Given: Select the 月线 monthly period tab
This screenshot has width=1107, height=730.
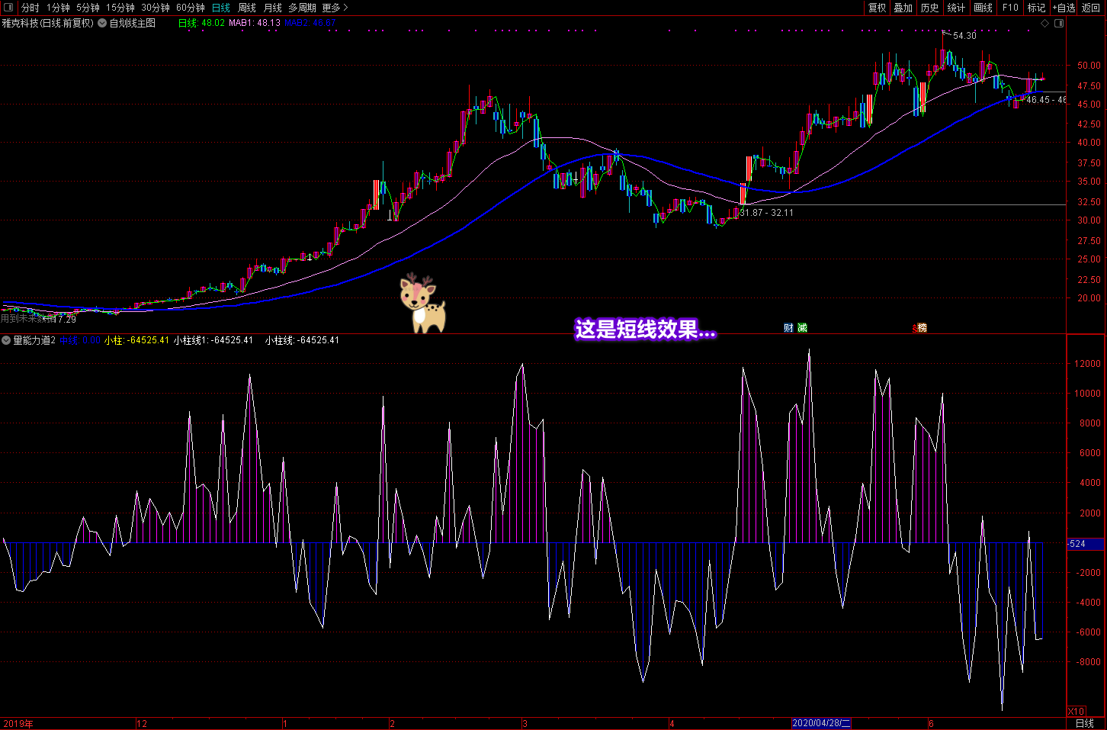Looking at the screenshot, I should 272,8.
